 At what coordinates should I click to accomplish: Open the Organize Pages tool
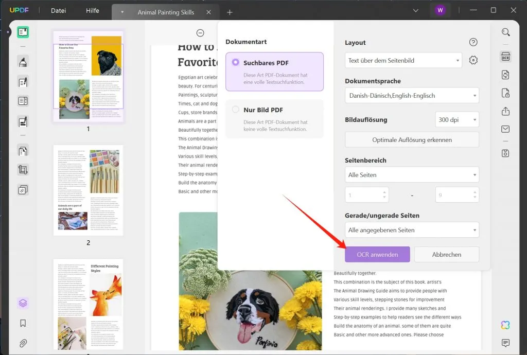click(23, 151)
